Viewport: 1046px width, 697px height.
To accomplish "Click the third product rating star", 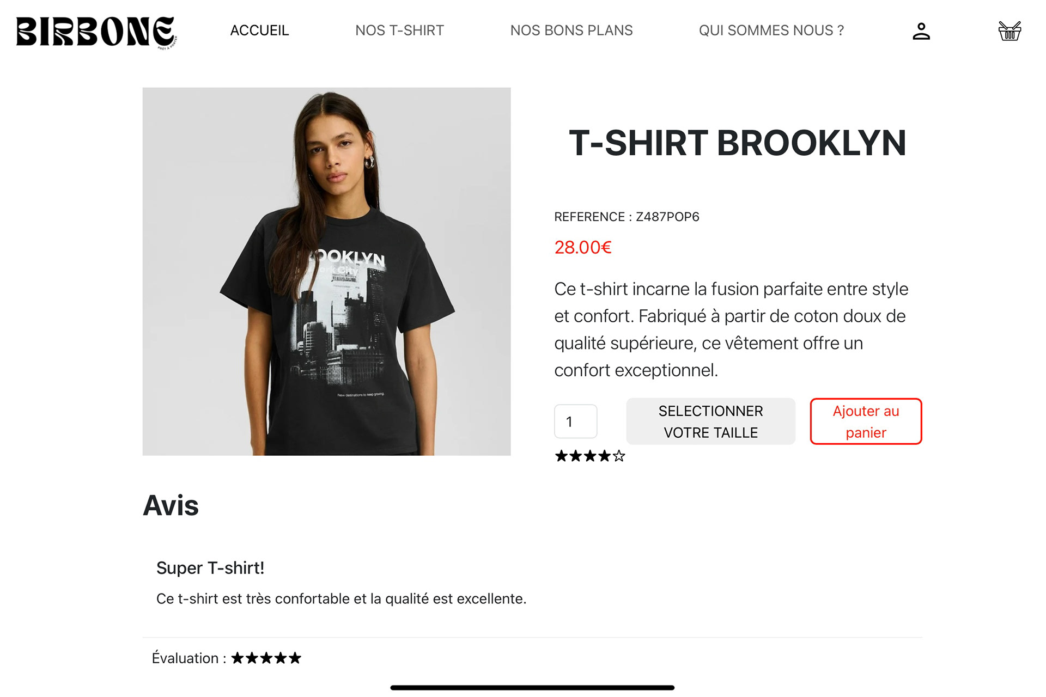I will 590,456.
